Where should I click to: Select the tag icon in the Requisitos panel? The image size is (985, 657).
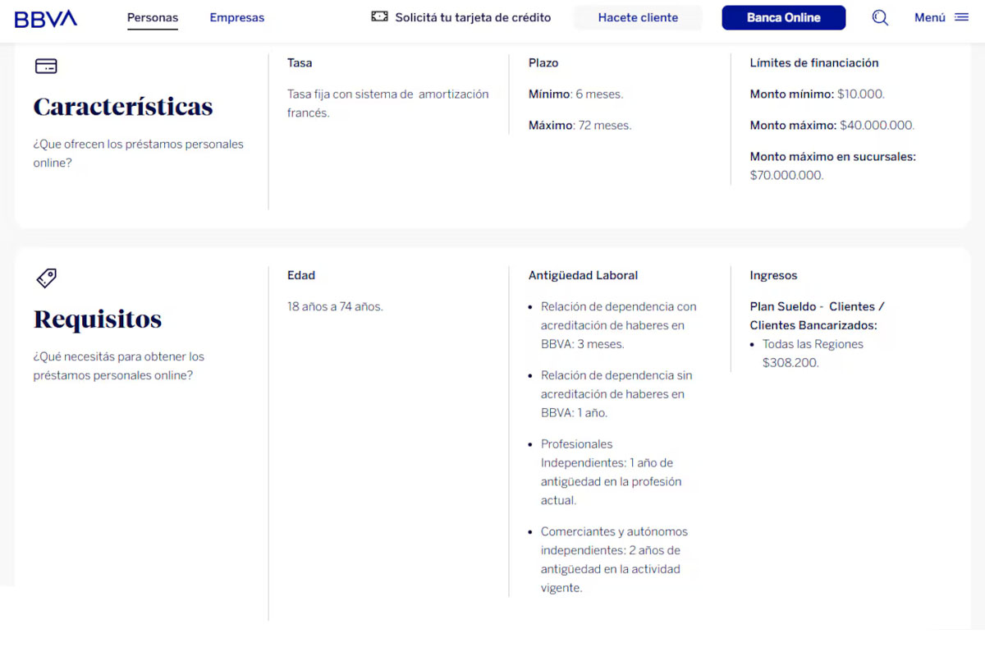(x=46, y=278)
